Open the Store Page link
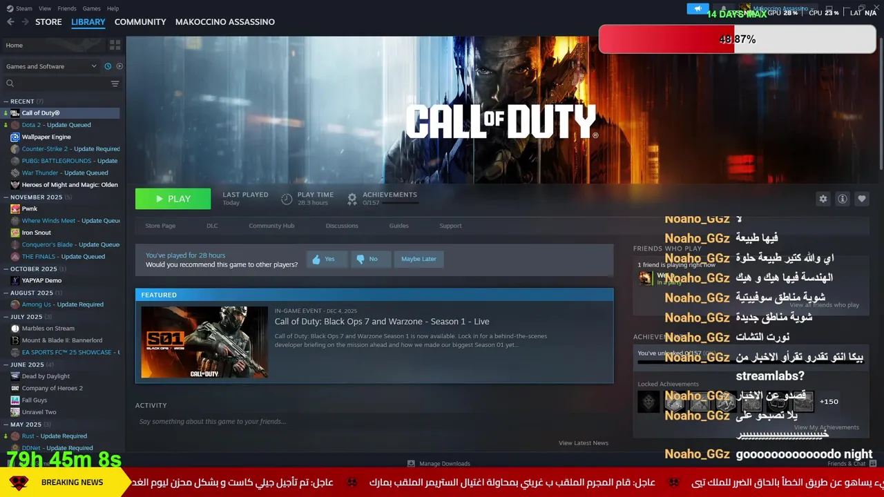 point(160,226)
